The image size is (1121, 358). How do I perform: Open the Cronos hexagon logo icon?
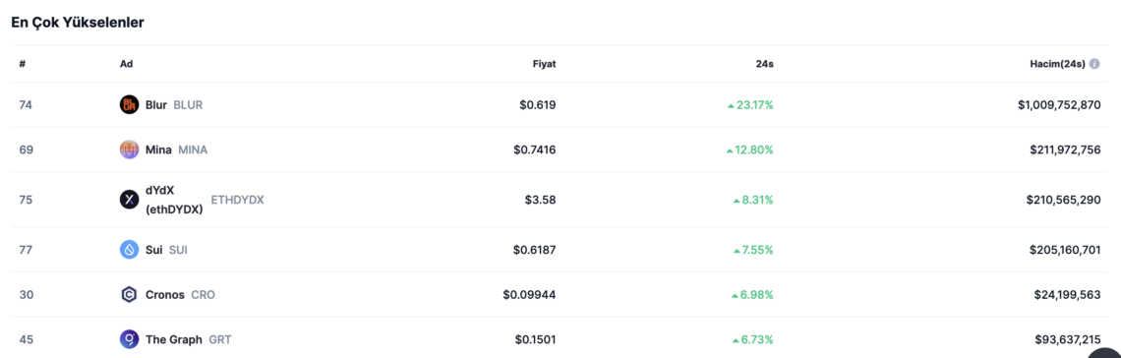point(129,294)
